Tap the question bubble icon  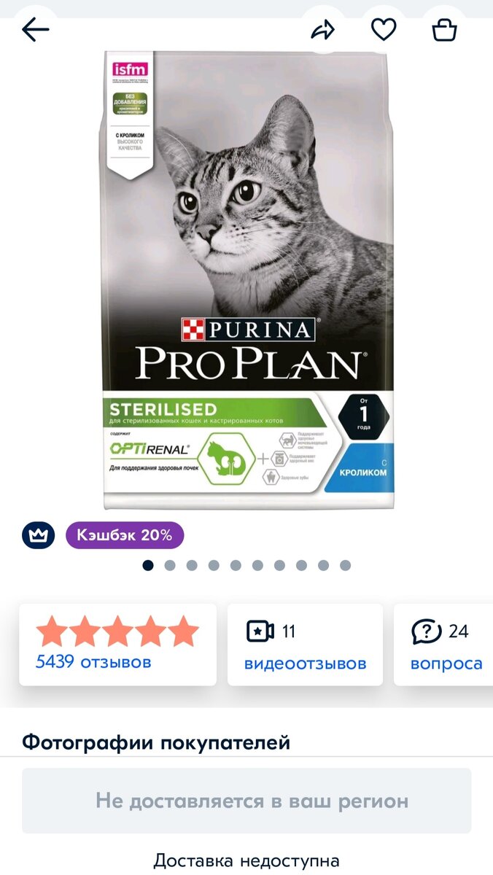click(427, 631)
